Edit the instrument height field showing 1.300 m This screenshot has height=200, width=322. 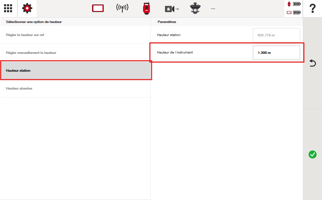click(x=276, y=53)
